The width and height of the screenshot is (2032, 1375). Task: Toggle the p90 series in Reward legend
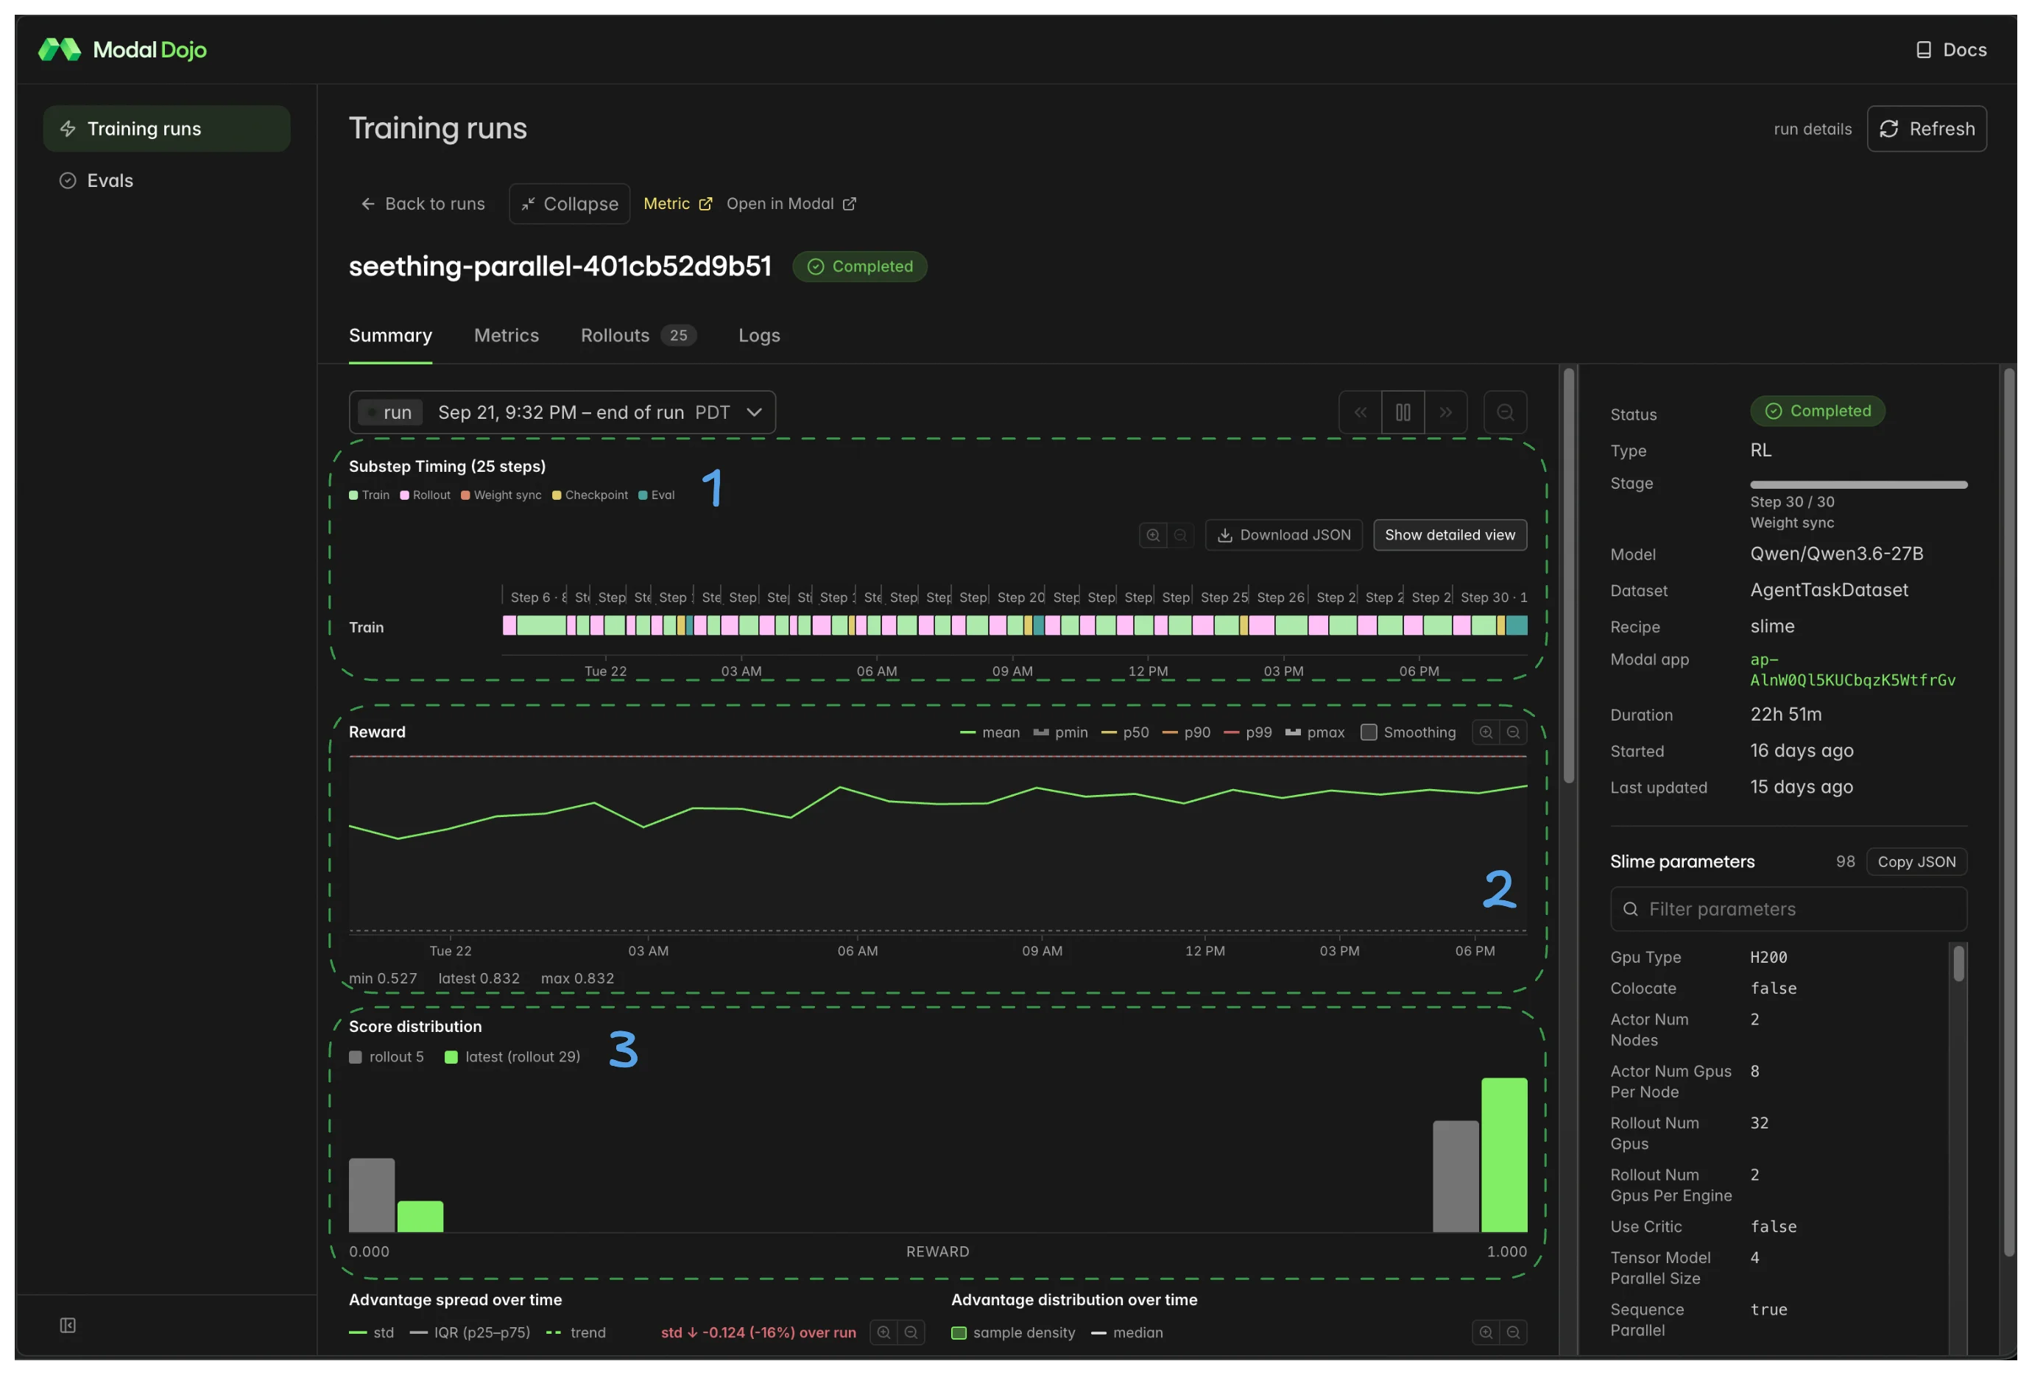click(1187, 732)
